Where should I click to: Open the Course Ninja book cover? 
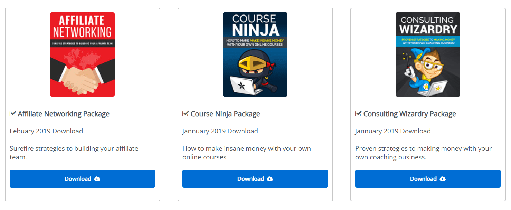pos(255,54)
